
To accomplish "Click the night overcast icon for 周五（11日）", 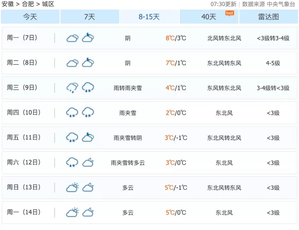I will 88,137.
